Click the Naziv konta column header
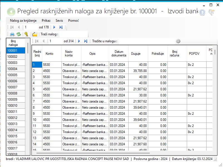 pyautogui.click(x=71, y=54)
